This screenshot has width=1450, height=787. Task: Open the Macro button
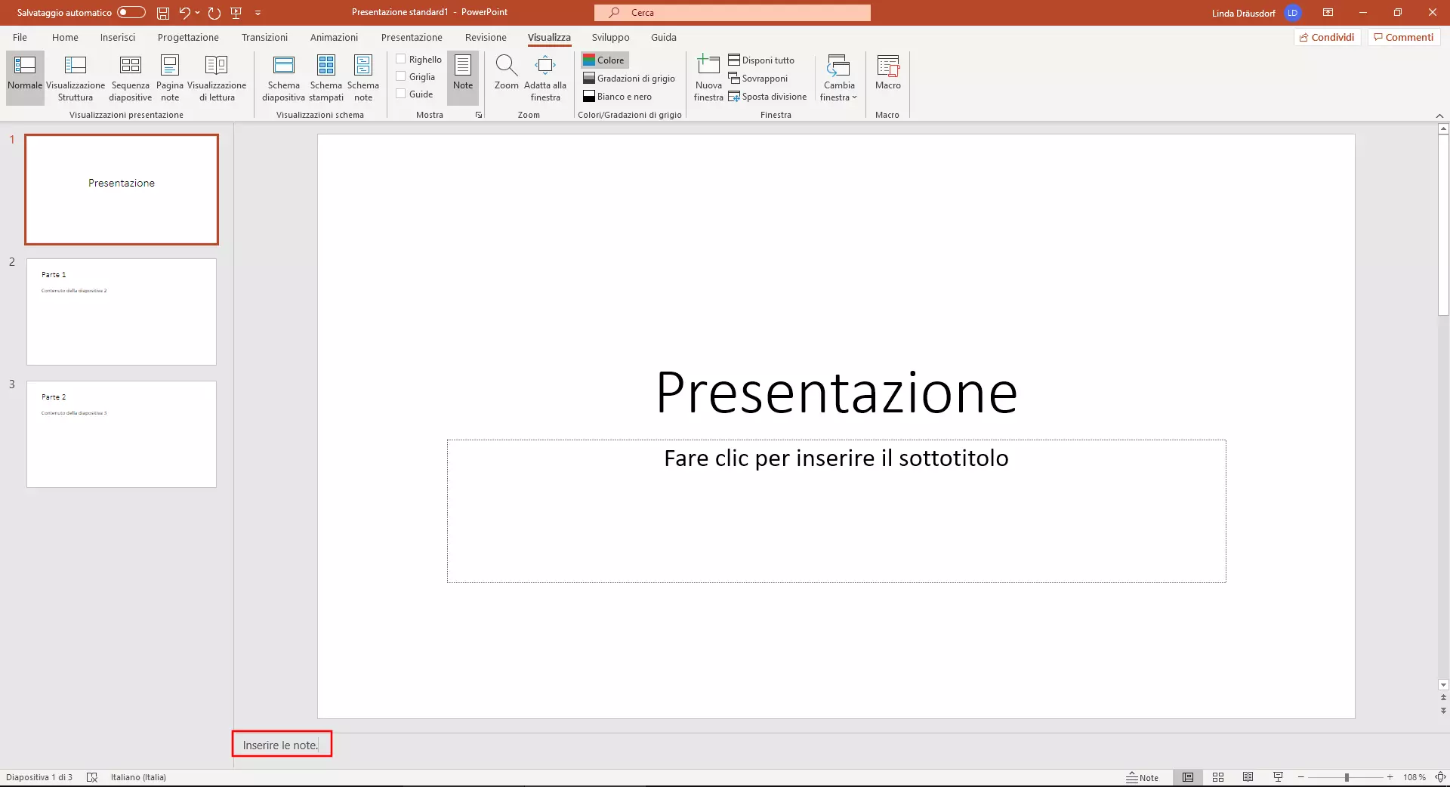click(x=888, y=73)
